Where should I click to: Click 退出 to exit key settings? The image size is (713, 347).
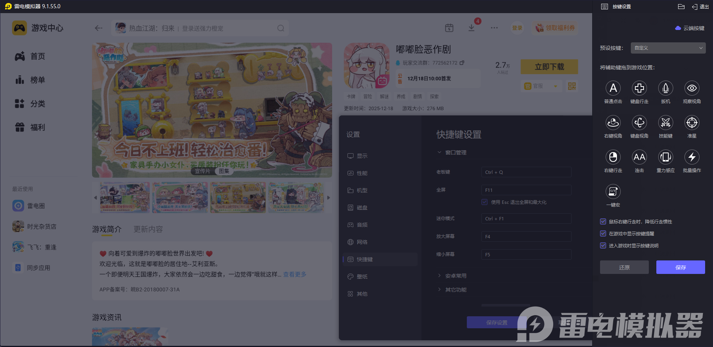[700, 6]
